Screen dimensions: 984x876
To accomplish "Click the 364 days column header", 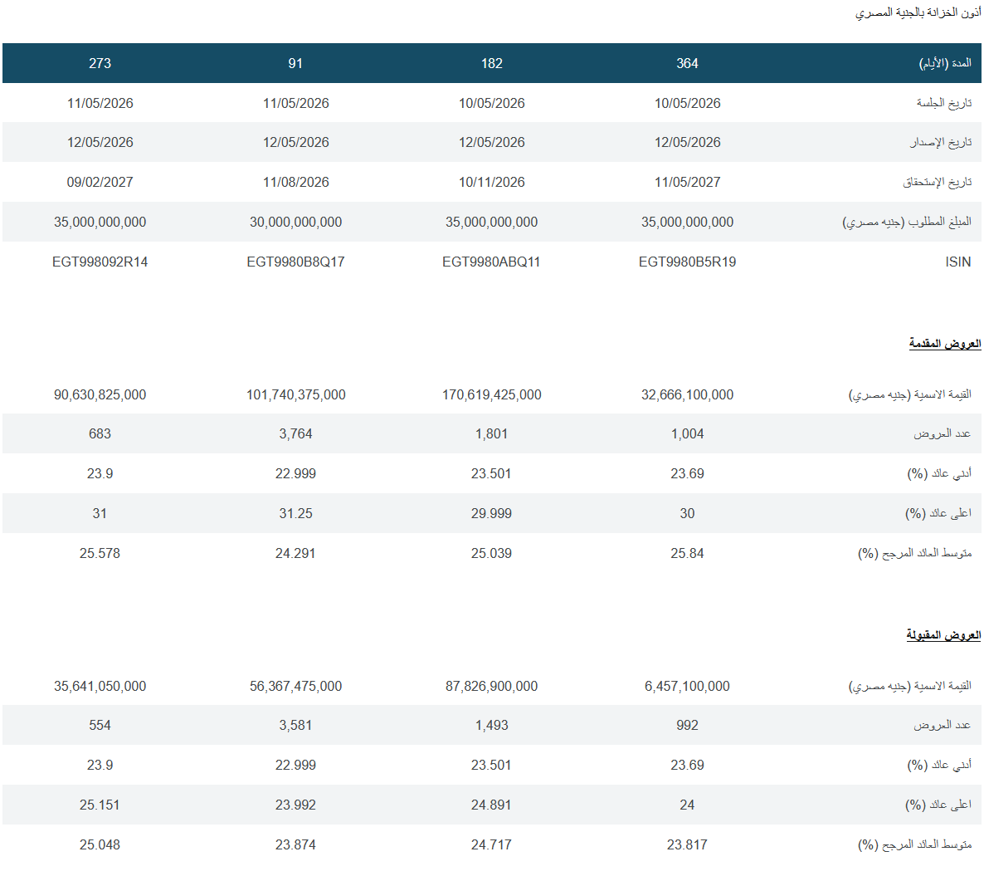I will (x=687, y=63).
